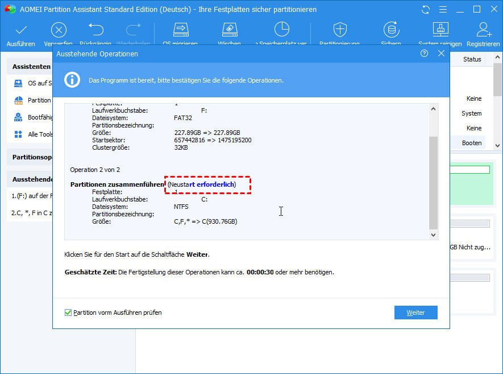Click the Rückgängig undo arrow icon
Screen dimensions: 503x374
[x=95, y=29]
